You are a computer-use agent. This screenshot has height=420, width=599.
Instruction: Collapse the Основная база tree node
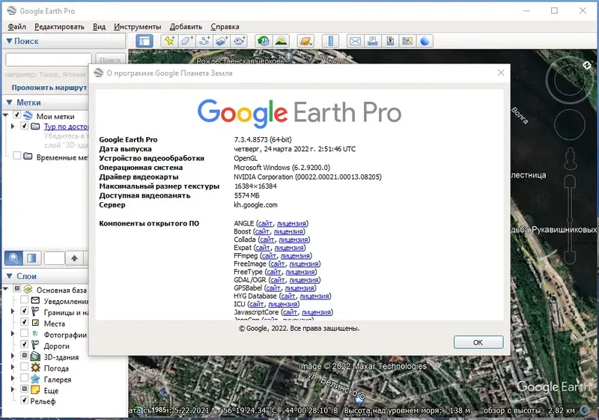6,289
